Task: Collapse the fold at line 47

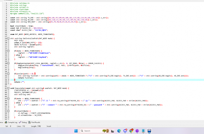Action: [8, 98]
